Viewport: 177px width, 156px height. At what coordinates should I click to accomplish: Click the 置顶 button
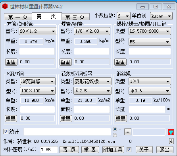click(69, 150)
